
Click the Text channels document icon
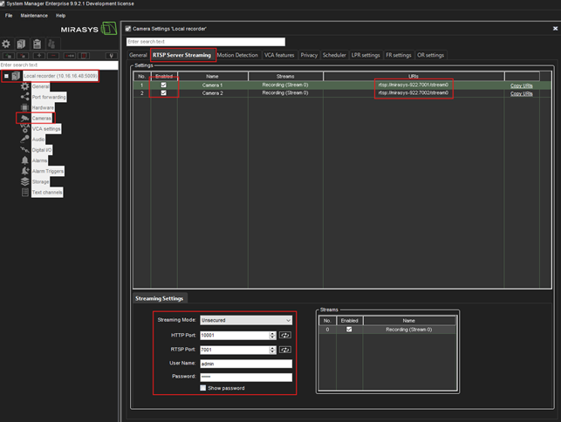pos(24,192)
